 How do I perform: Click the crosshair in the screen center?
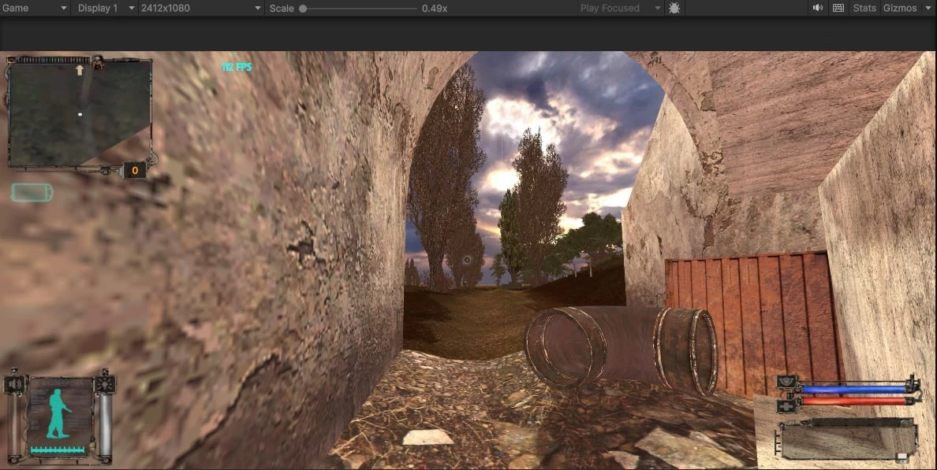tap(467, 260)
